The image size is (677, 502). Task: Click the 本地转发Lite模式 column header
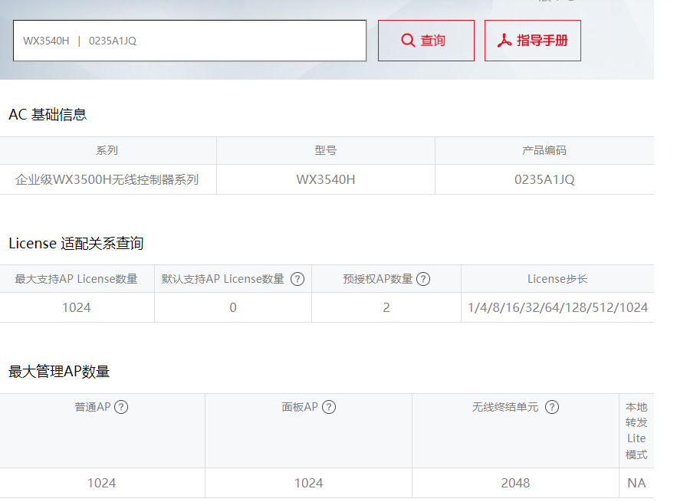[x=636, y=431]
